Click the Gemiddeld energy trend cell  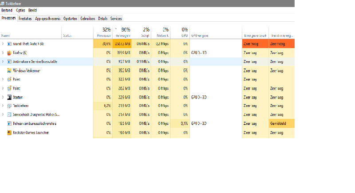click(282, 123)
